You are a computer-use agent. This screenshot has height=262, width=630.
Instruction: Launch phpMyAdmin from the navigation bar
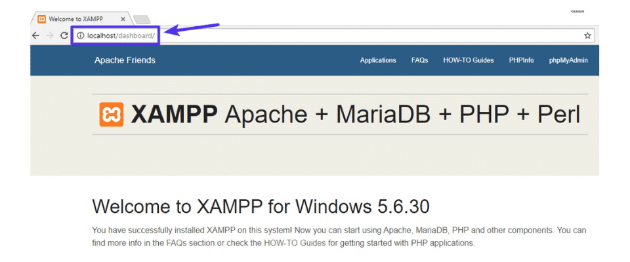click(568, 60)
